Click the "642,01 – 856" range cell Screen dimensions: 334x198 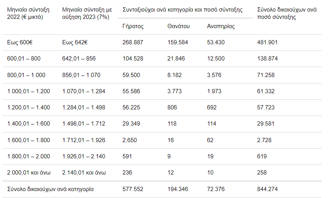(79, 59)
